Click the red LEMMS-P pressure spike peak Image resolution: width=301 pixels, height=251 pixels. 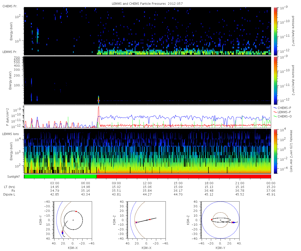(99, 107)
